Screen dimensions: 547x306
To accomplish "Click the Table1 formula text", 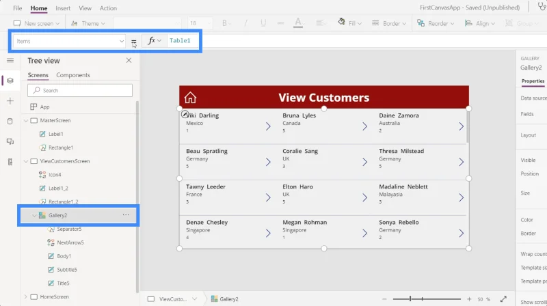I will click(180, 41).
